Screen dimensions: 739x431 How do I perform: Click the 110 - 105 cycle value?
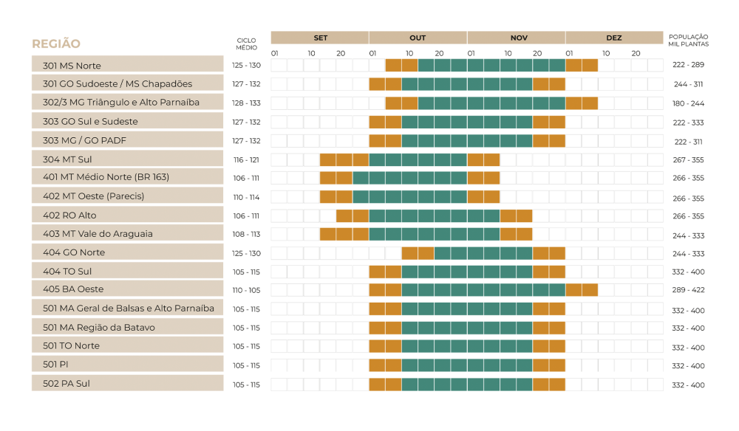247,290
